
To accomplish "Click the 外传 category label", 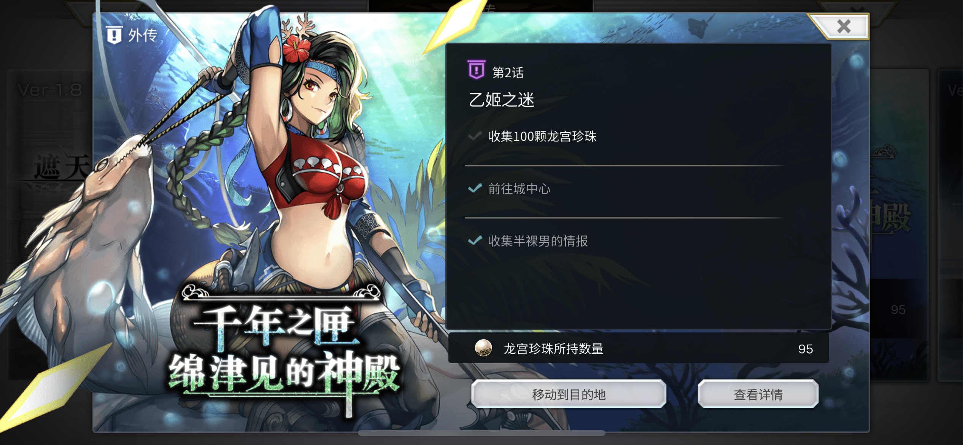I will [143, 35].
